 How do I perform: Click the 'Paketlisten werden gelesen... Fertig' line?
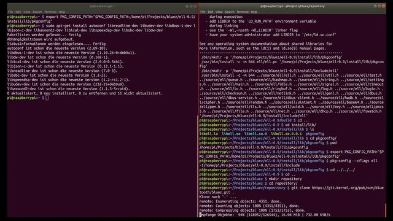click(44, 34)
